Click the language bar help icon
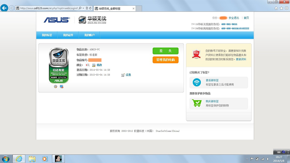Screen dimensions: 290x163 point(284,152)
